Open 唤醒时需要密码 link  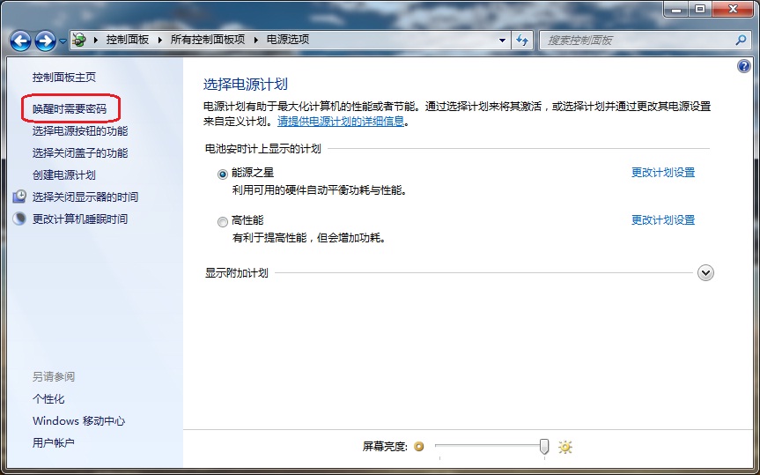click(70, 108)
